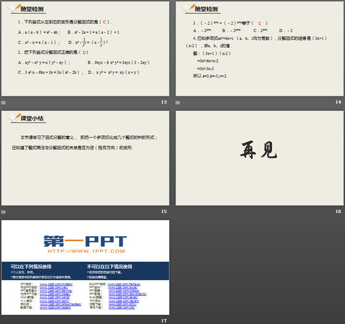Select the 课堂小结 summary slide thumbnail
Image resolution: width=345 pixels, height=324 pixels.
[x=85, y=158]
